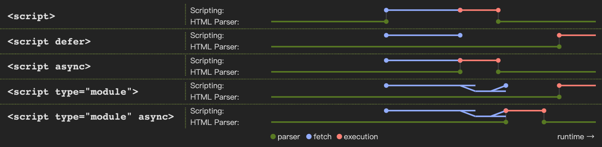Click the execution legend text
The image size is (602, 147).
(361, 137)
